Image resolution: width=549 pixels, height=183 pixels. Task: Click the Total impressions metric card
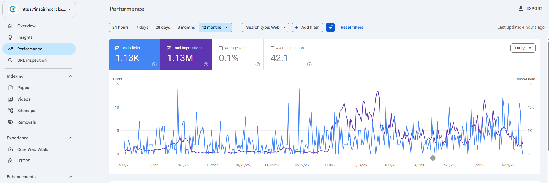[x=186, y=55]
